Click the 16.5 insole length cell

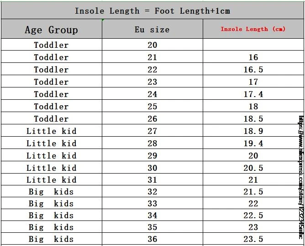click(x=253, y=70)
